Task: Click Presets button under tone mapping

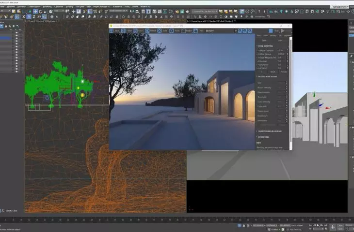Action: click(284, 72)
